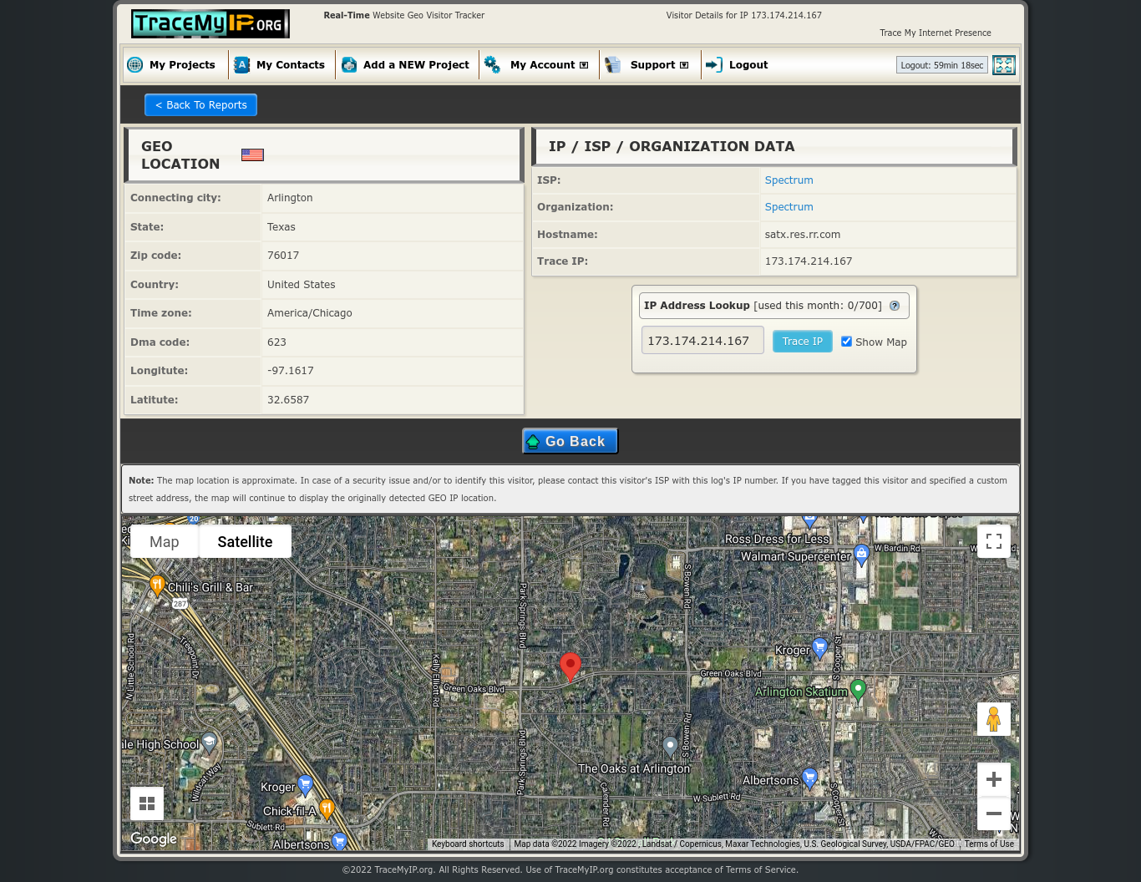Click the Walmart Supercenter map marker
This screenshot has height=882, width=1141.
point(861,555)
